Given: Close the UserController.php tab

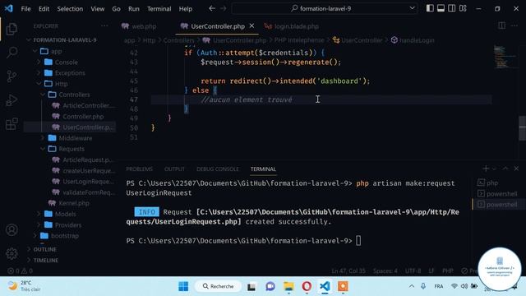Looking at the screenshot, I should click(251, 25).
